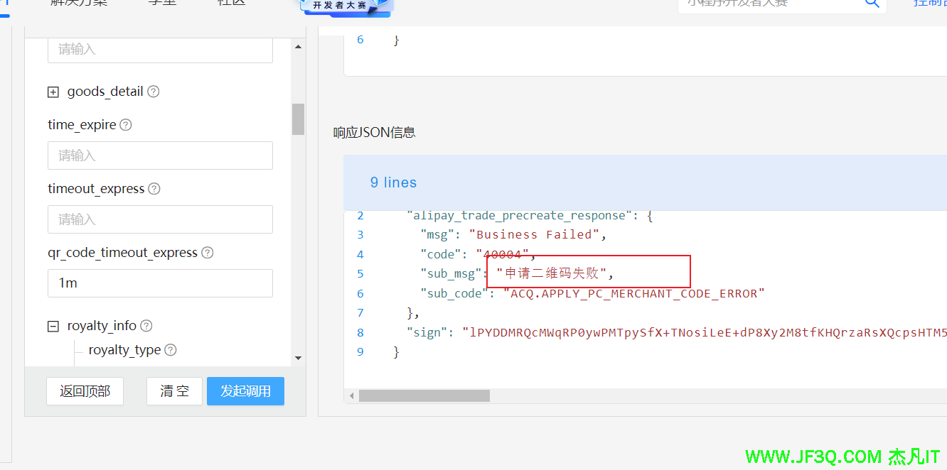
Task: Click the time_expire input field
Action: (x=160, y=155)
